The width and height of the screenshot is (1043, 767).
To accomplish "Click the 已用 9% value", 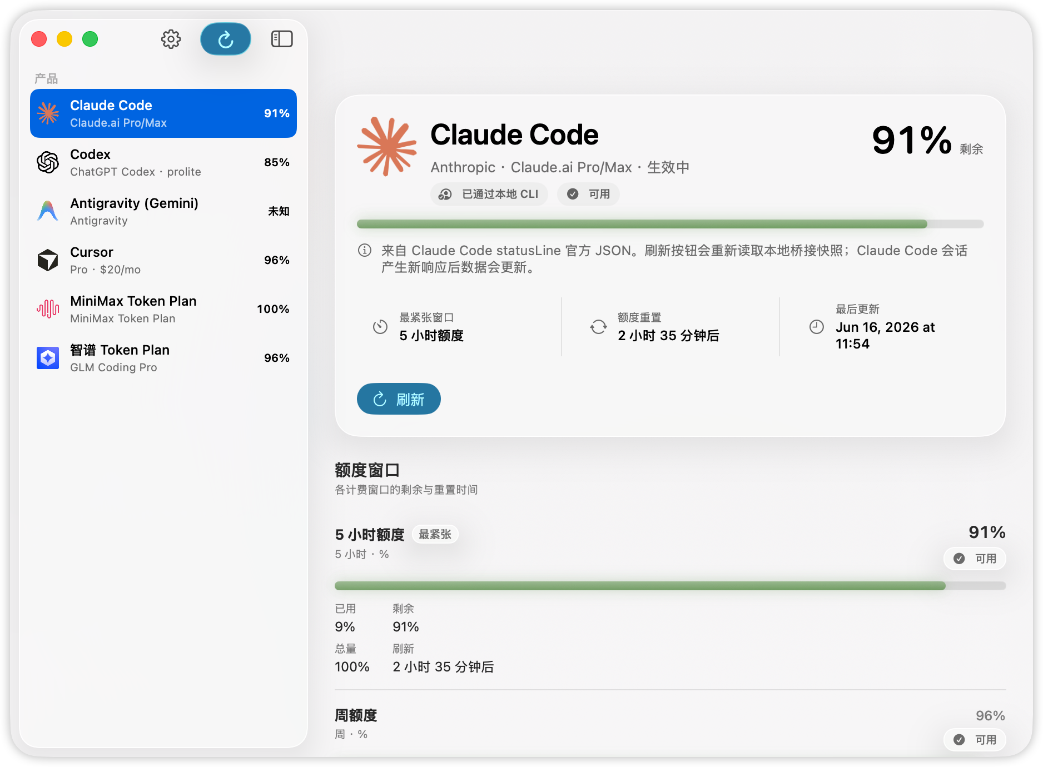I will (345, 627).
